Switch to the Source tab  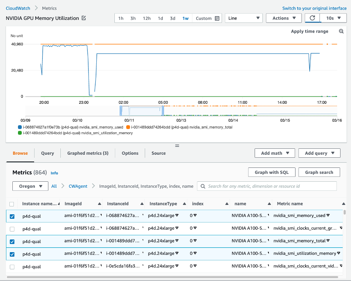(158, 153)
